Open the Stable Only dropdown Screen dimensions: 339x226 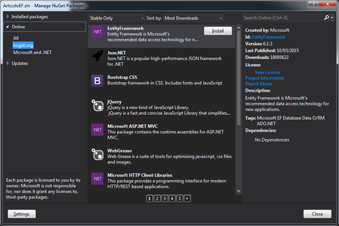[x=116, y=18]
